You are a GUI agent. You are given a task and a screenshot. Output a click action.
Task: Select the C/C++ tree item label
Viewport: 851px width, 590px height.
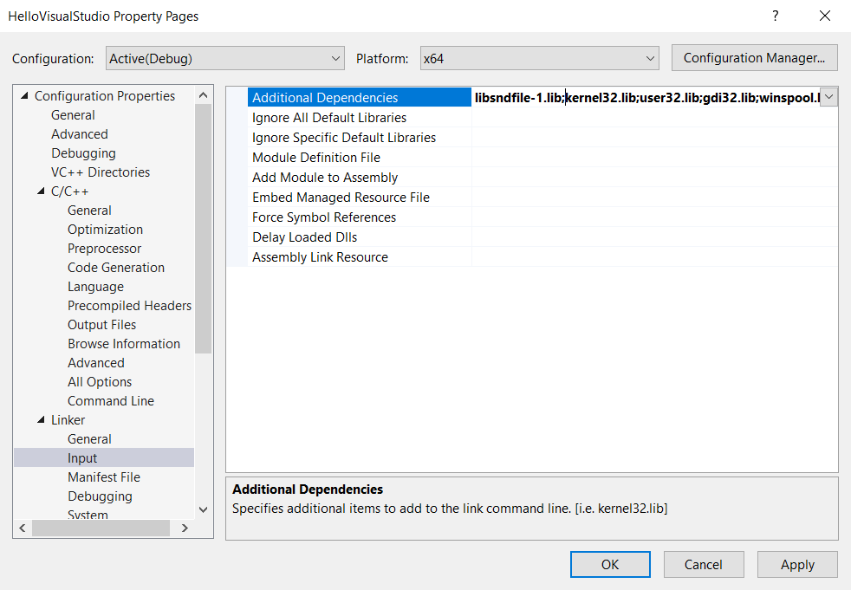point(69,191)
